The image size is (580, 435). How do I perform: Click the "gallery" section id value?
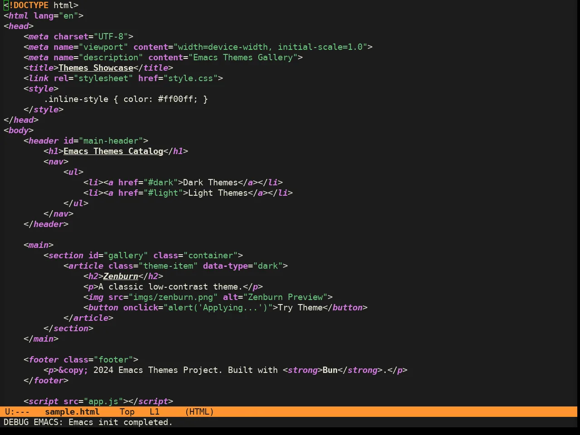point(126,256)
